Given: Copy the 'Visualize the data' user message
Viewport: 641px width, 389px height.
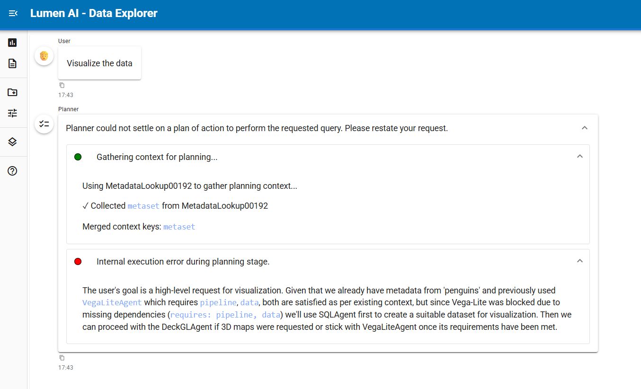Looking at the screenshot, I should (x=62, y=85).
